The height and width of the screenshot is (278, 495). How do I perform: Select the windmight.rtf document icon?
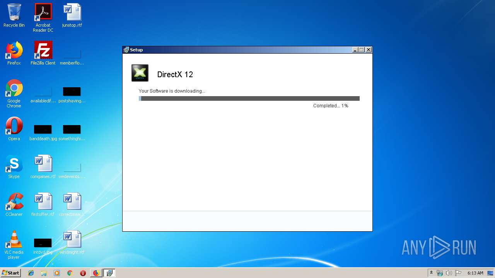[72, 242]
